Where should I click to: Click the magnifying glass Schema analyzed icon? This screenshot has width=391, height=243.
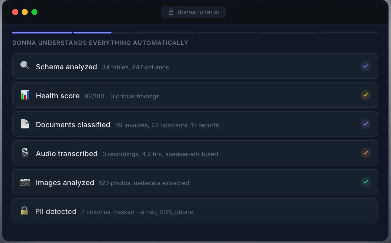[25, 66]
